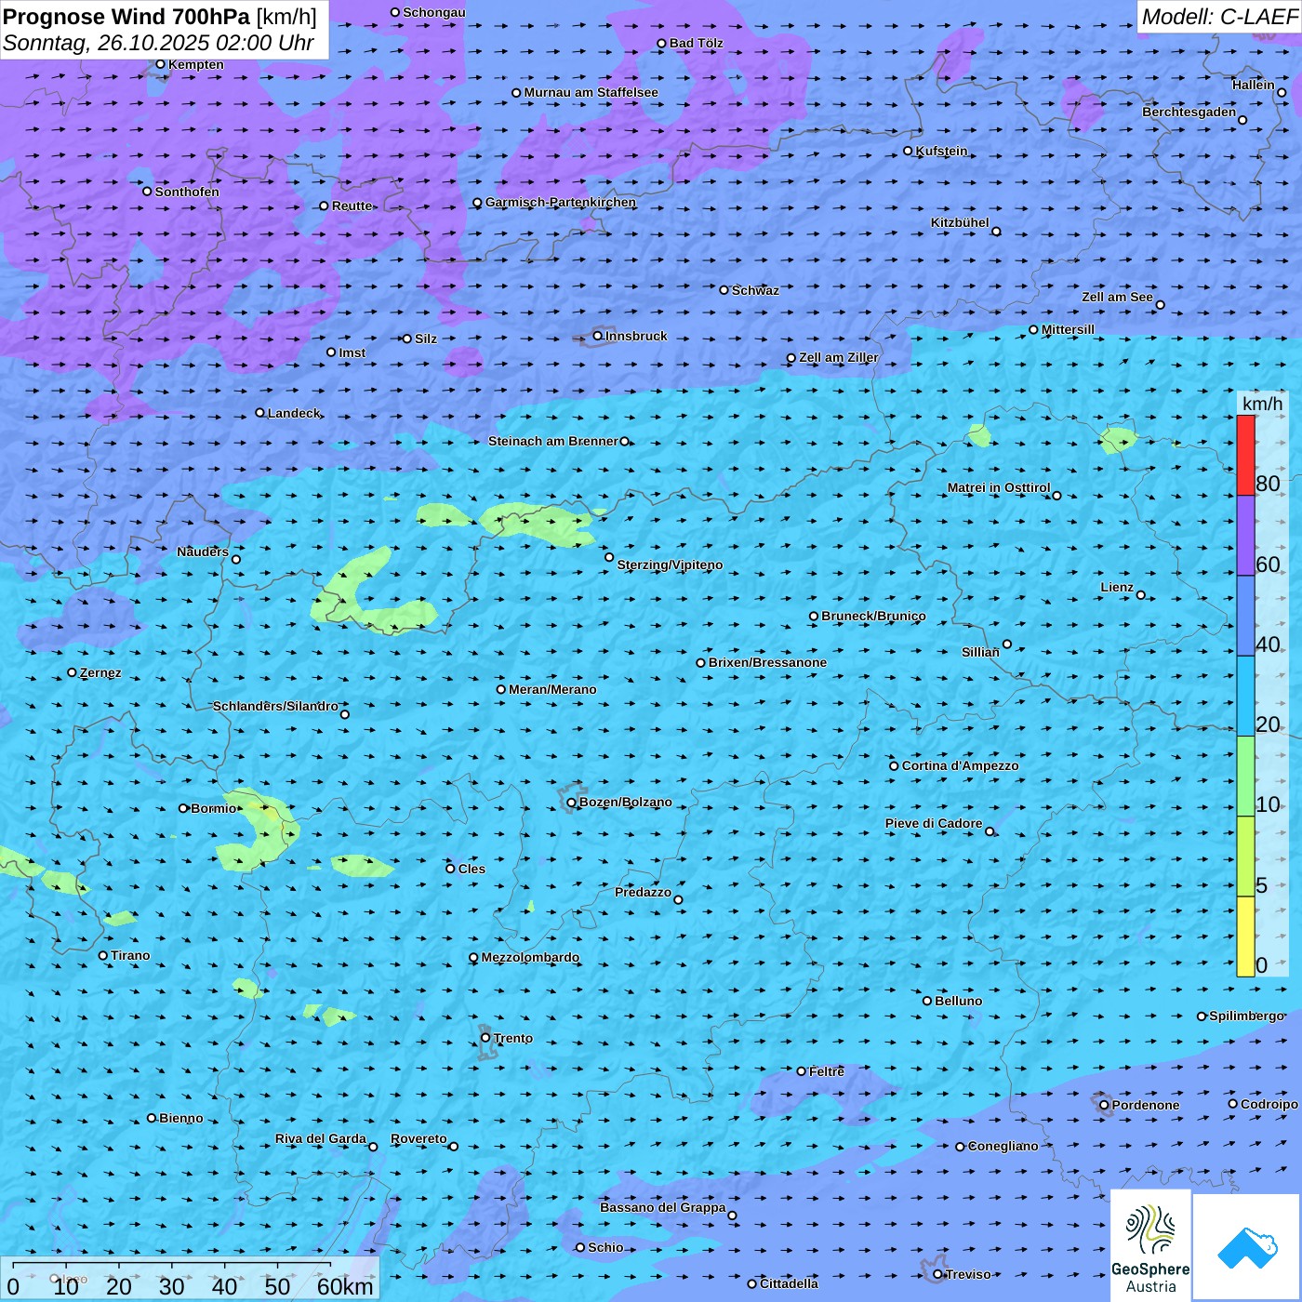
Task: Click the Zell am See label
Action: (x=1117, y=297)
